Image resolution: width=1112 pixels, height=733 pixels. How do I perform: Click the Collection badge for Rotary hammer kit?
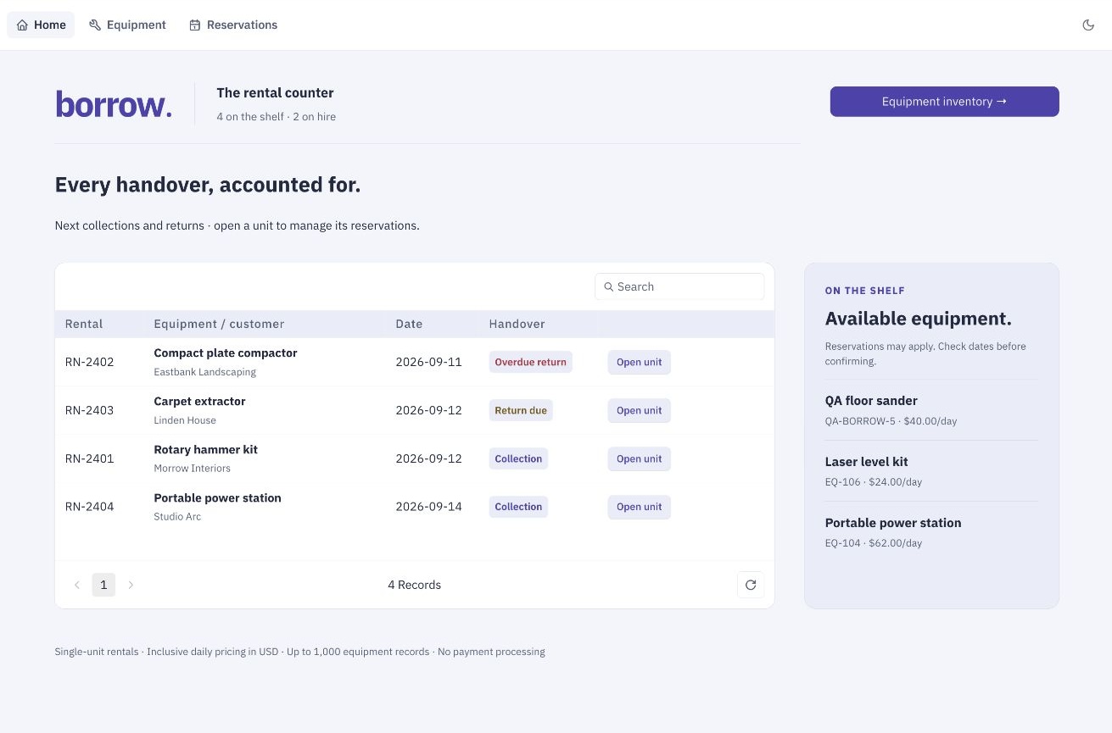click(518, 459)
